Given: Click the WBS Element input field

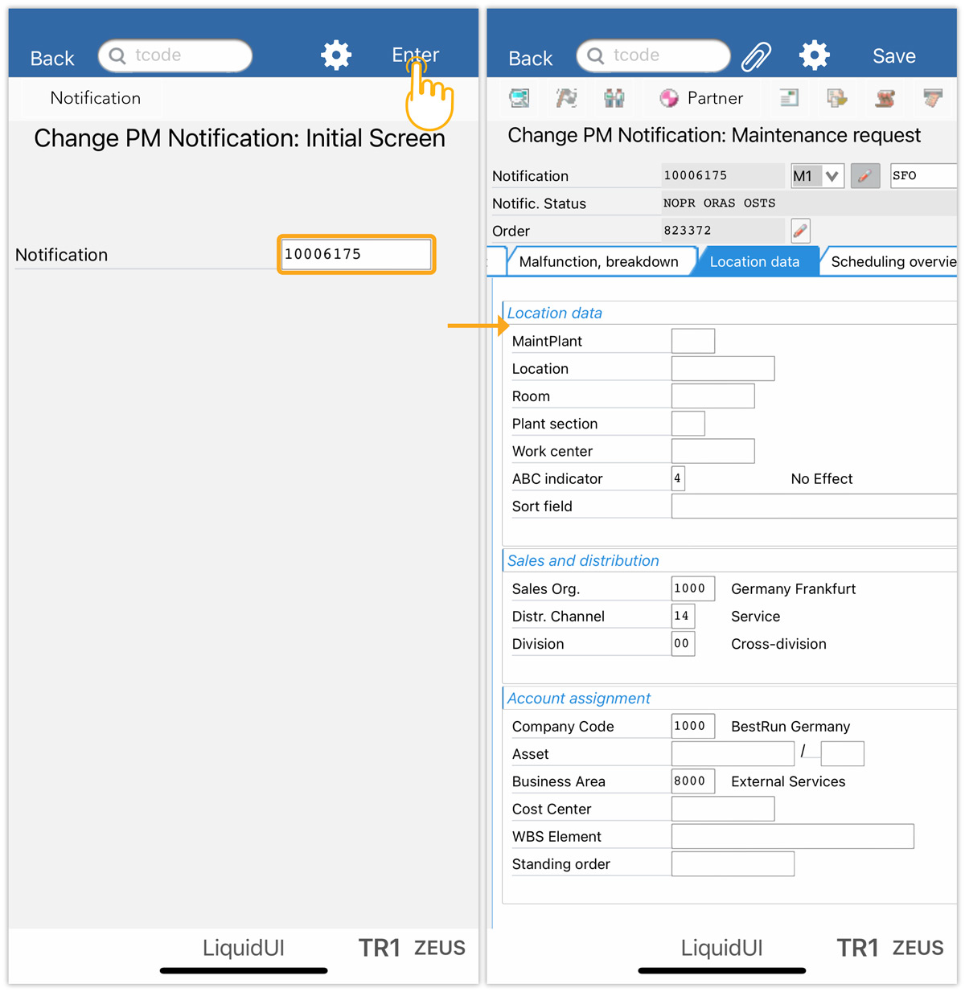Looking at the screenshot, I should click(x=792, y=836).
